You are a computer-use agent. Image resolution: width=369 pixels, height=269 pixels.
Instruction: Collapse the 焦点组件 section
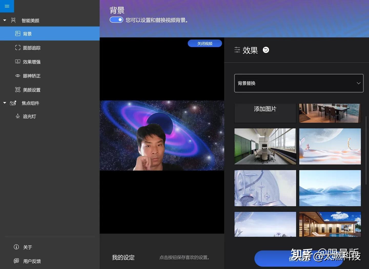pyautogui.click(x=4, y=103)
